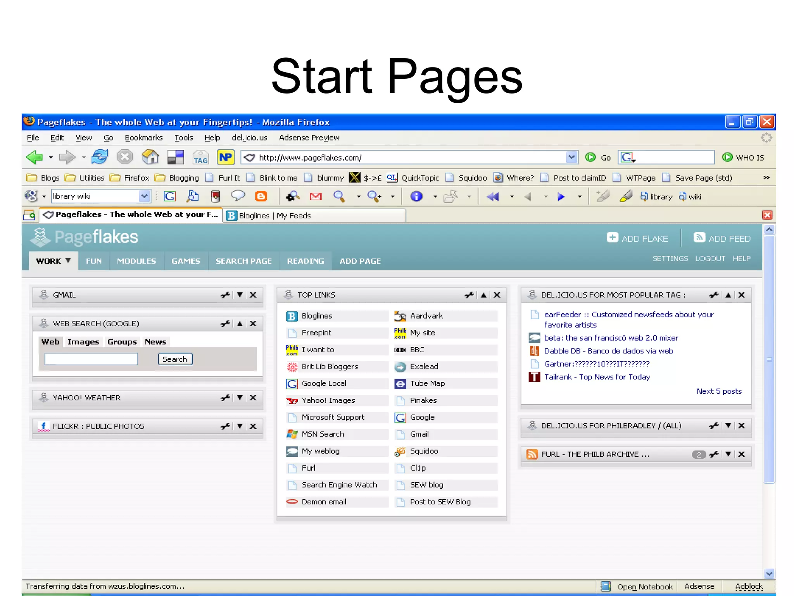The height and width of the screenshot is (596, 794).
Task: Close the Furl Philb Archive flake
Action: click(x=742, y=454)
